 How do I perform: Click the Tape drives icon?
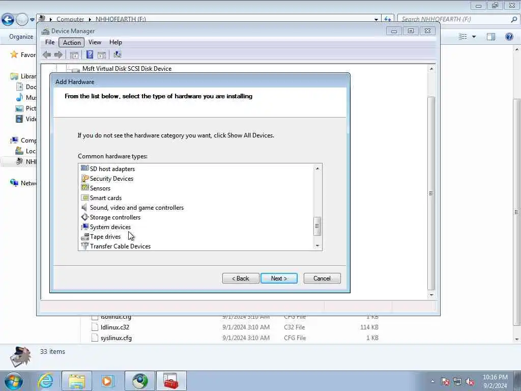[x=85, y=236]
